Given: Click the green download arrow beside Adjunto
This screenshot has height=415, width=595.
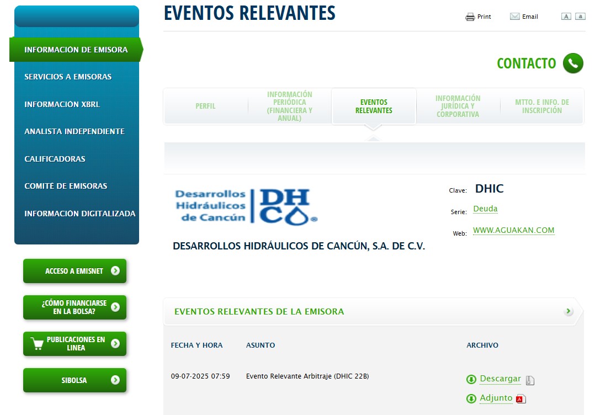Looking at the screenshot, I should (x=471, y=398).
